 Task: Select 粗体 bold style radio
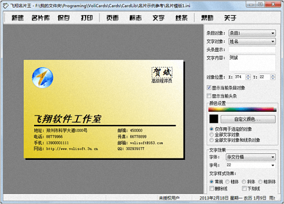pyautogui.click(x=227, y=181)
